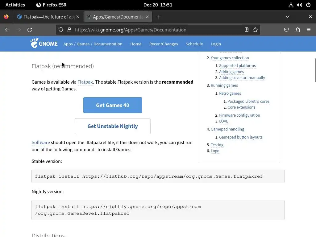Click the Flatpak (recommended) heading
316x237 pixels.
63,66
